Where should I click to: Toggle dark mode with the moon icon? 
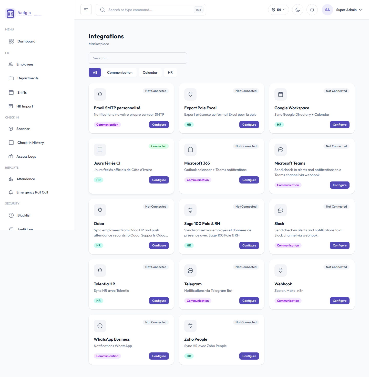coord(298,10)
